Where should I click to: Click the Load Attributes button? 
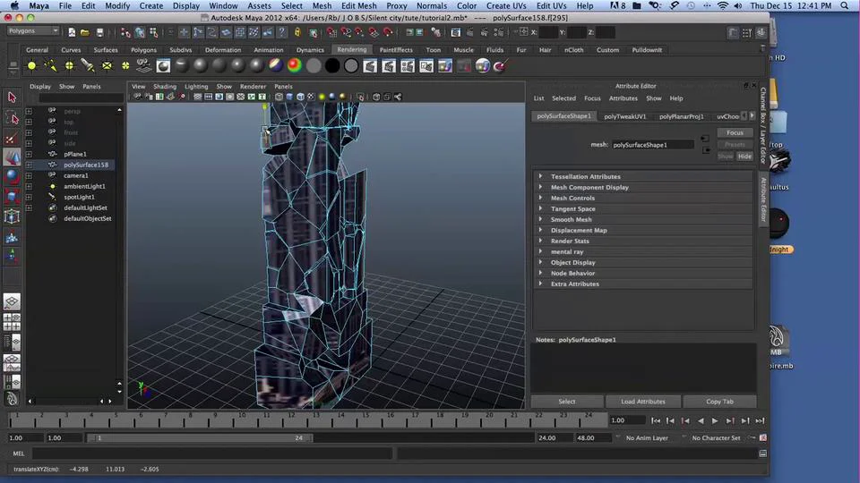[643, 402]
